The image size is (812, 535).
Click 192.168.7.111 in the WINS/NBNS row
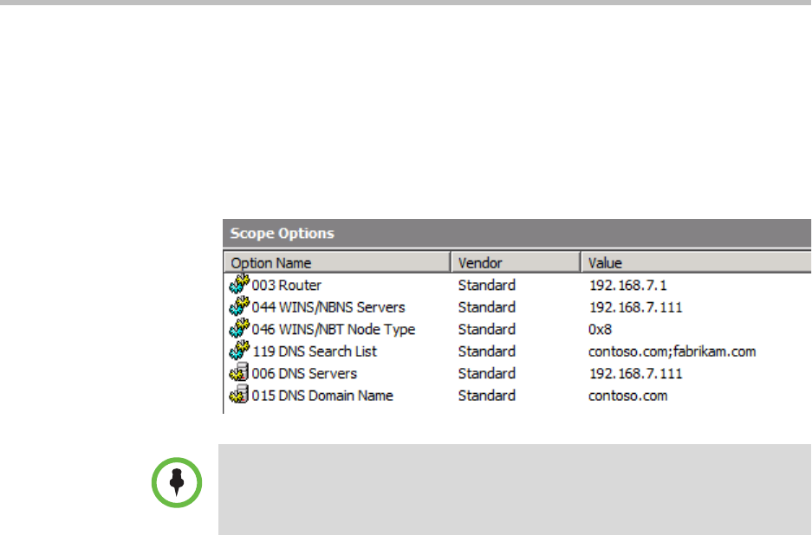(x=636, y=307)
